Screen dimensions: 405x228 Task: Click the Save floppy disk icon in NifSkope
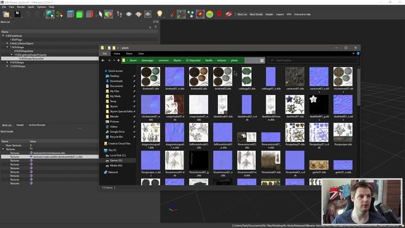click(17, 14)
